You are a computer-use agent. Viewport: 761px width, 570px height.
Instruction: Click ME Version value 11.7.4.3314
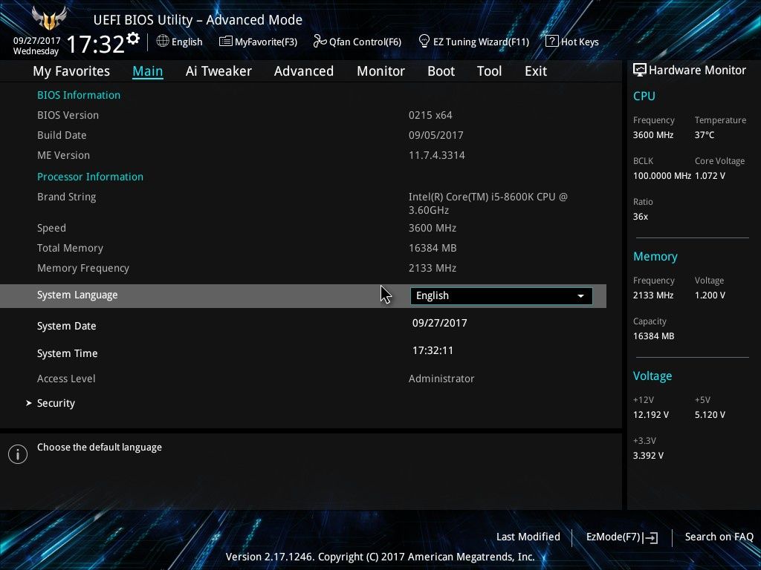click(437, 155)
